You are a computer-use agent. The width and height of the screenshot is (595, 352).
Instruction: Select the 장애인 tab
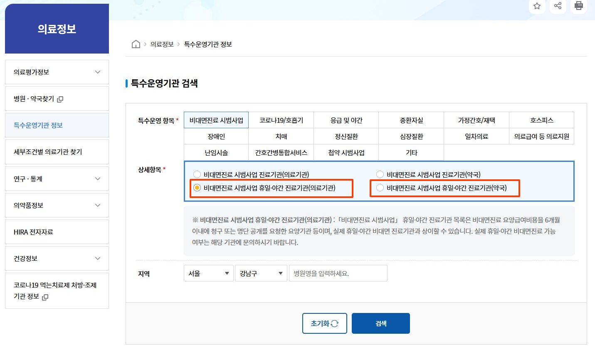(216, 136)
